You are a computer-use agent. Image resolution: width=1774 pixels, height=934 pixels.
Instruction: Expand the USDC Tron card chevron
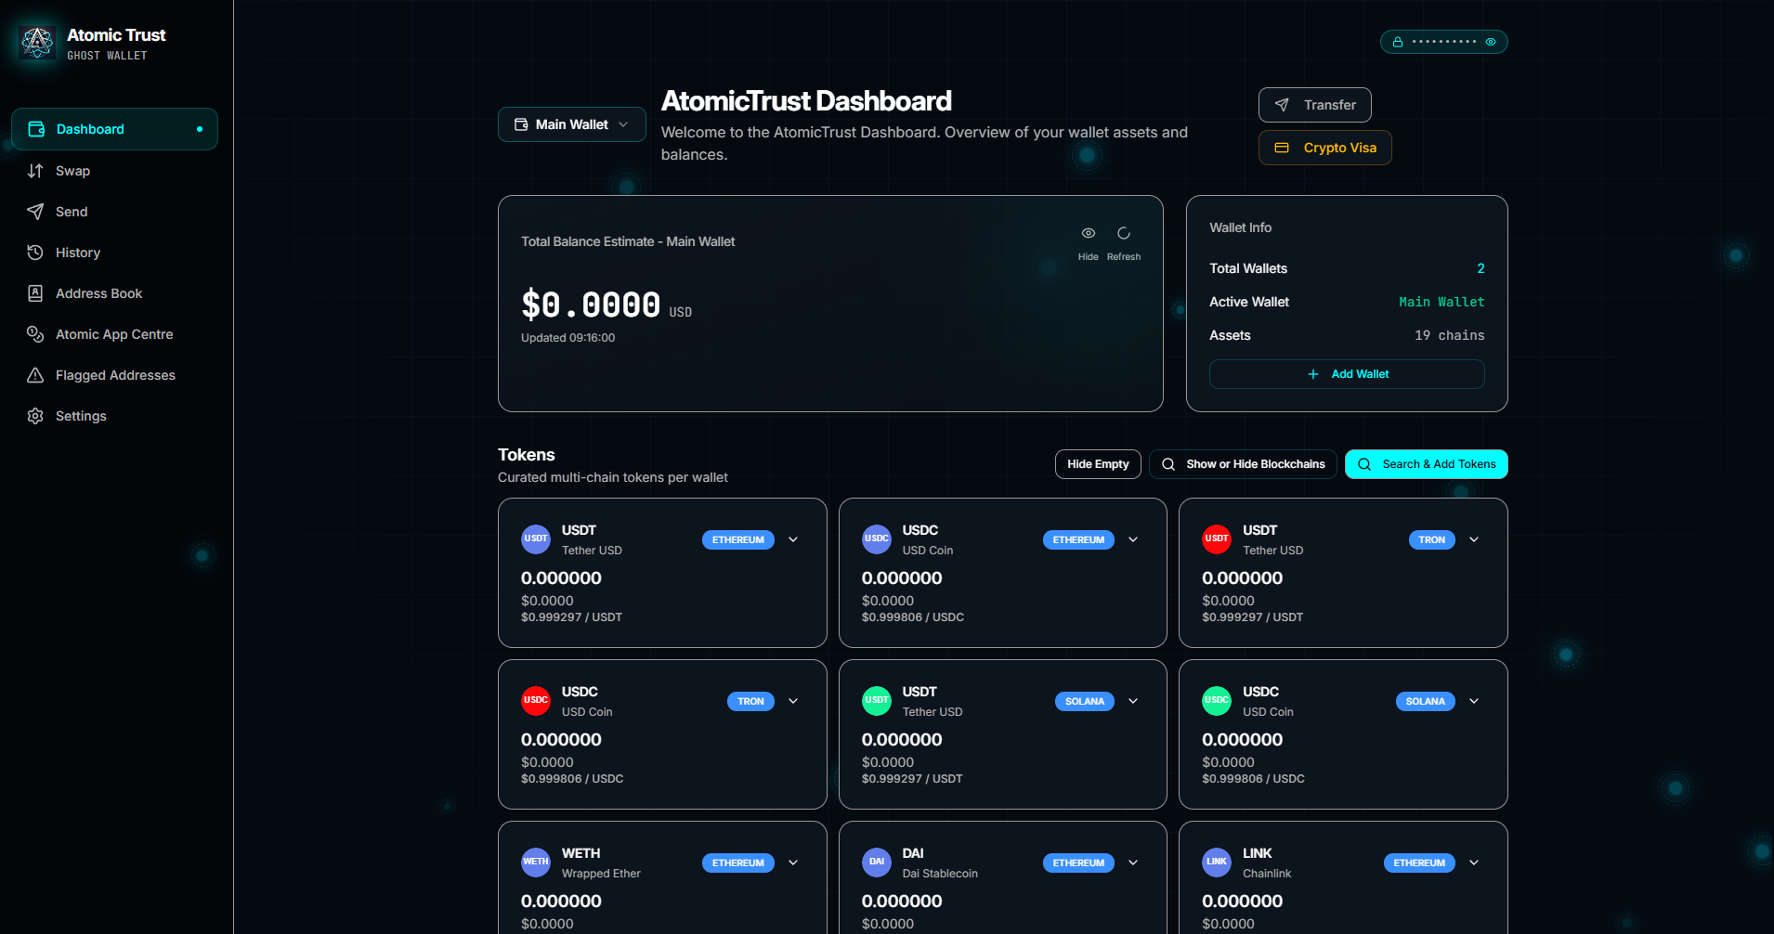coord(793,701)
